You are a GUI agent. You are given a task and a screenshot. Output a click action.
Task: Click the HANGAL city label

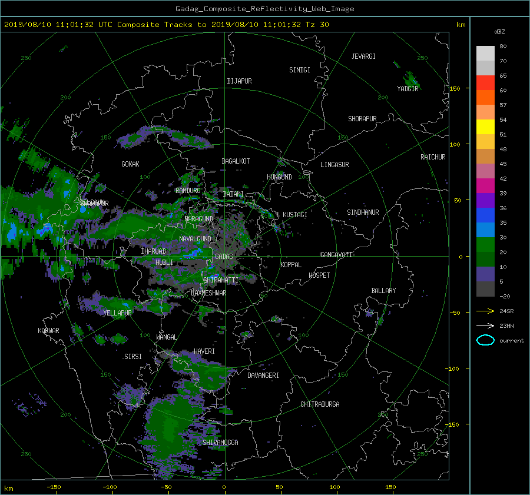coord(166,337)
